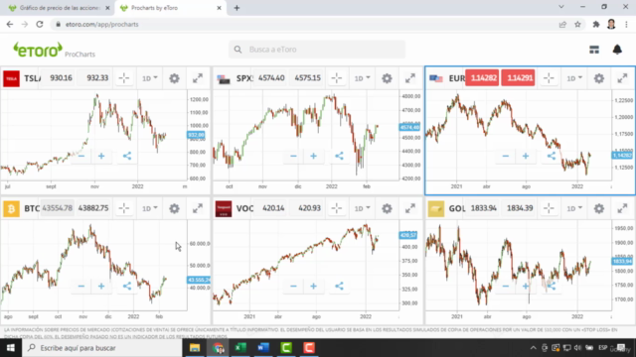Open Excel from the taskbar
This screenshot has height=357, width=636.
tap(240, 348)
